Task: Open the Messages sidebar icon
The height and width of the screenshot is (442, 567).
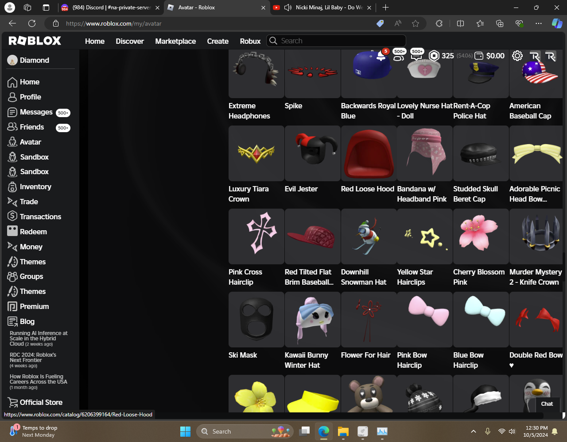Action: 12,112
